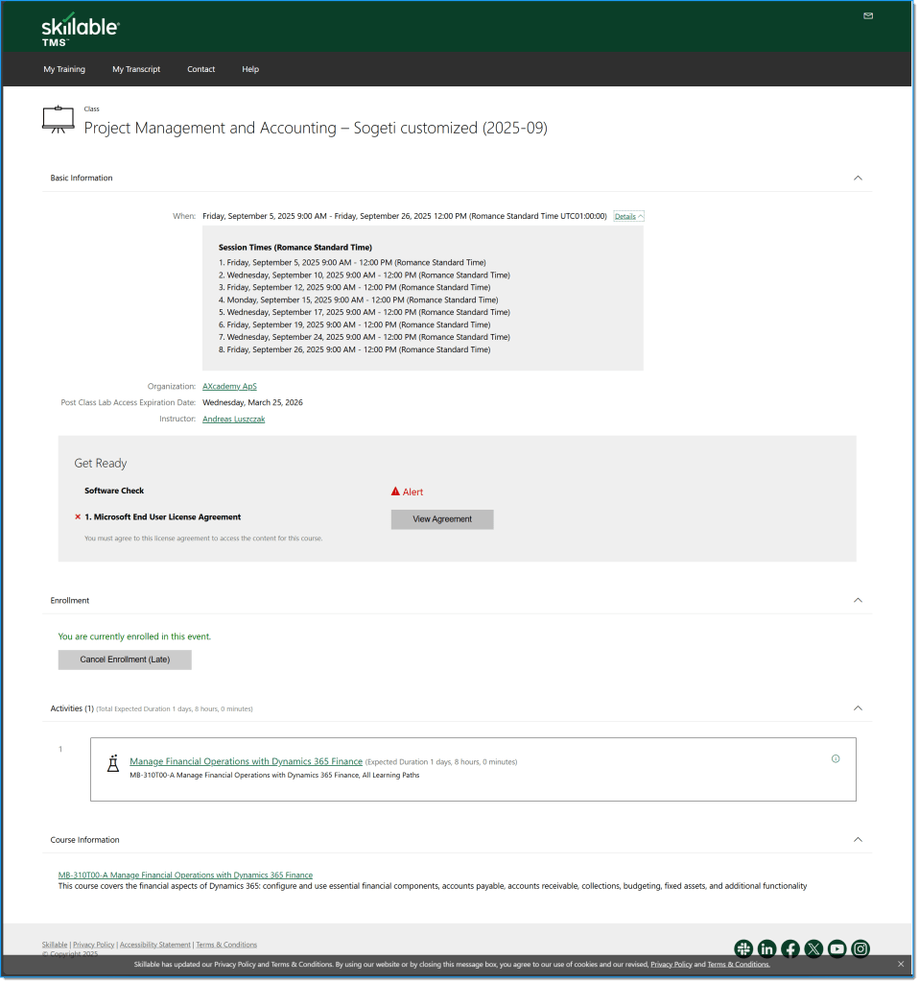Click the class presentation board icon
The width and height of the screenshot is (919, 983).
[x=59, y=119]
